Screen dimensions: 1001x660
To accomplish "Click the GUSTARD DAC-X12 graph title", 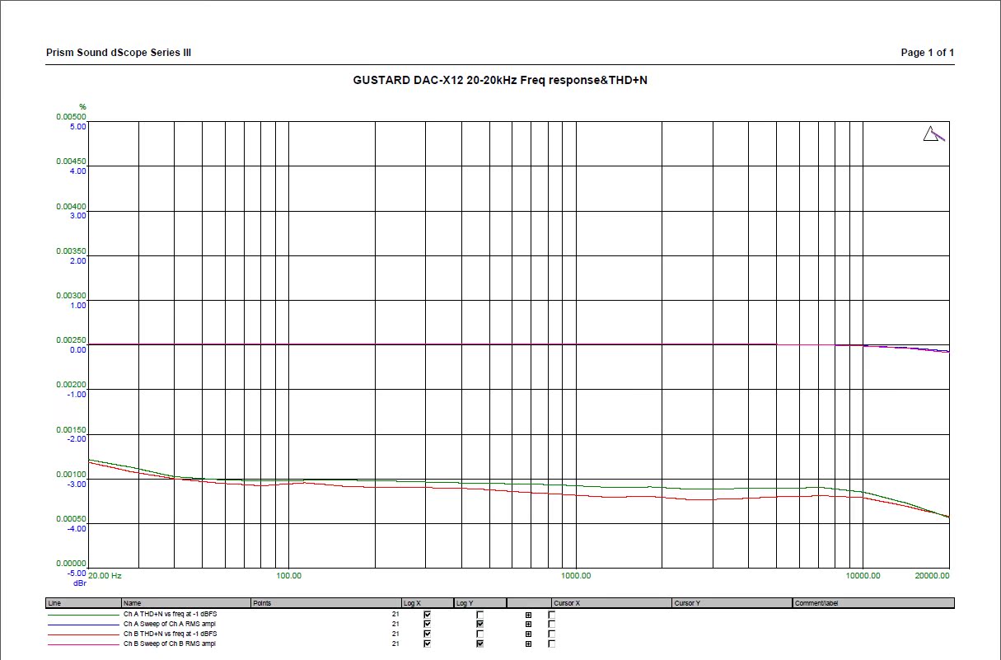I will pyautogui.click(x=500, y=80).
